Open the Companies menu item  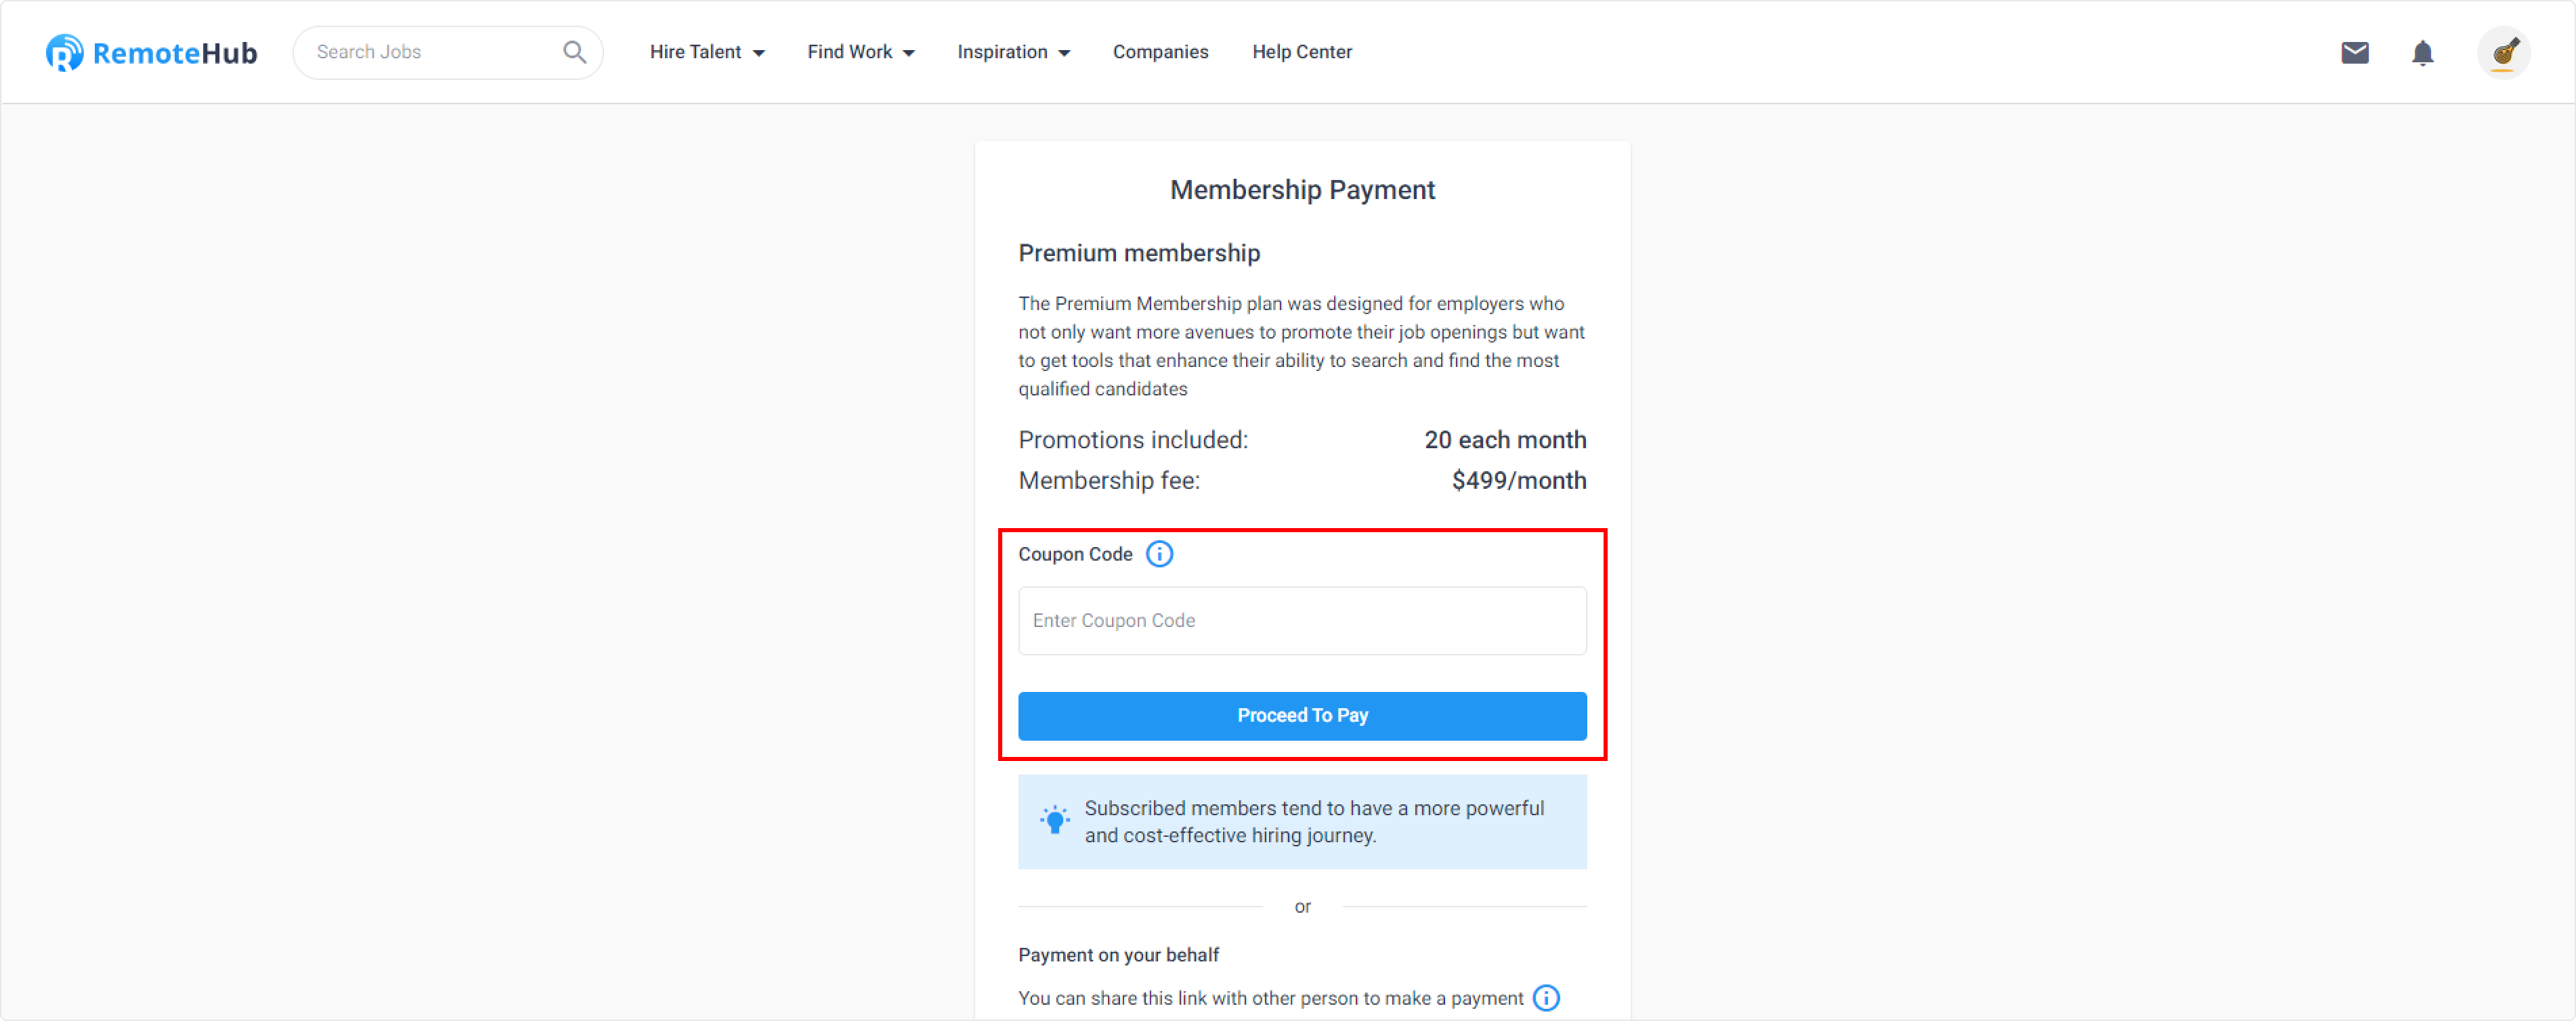(x=1160, y=52)
